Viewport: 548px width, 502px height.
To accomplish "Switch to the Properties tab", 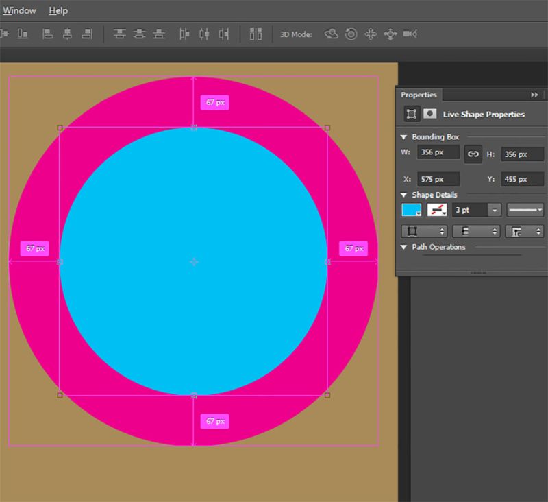I will 420,95.
